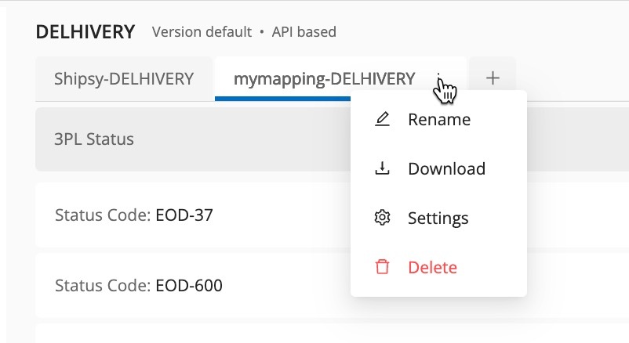Click the EOD-37 status code value
The width and height of the screenshot is (629, 343).
[x=184, y=215]
